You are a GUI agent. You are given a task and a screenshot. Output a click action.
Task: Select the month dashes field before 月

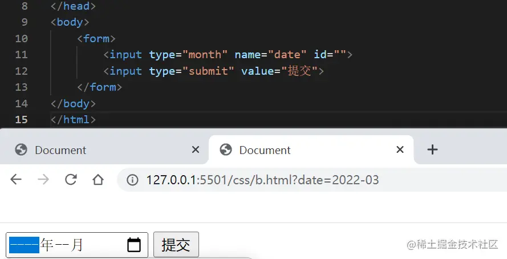(x=62, y=245)
